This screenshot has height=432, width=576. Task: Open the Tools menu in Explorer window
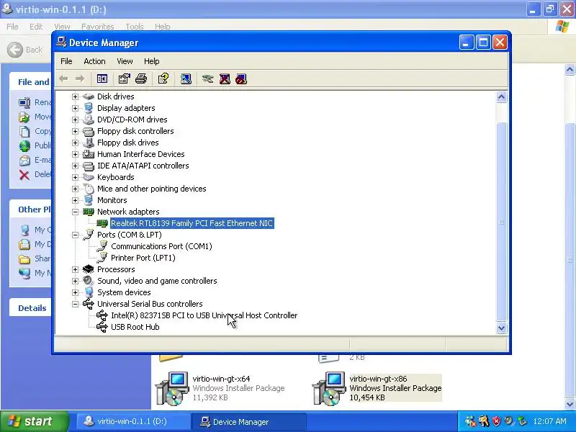135,27
